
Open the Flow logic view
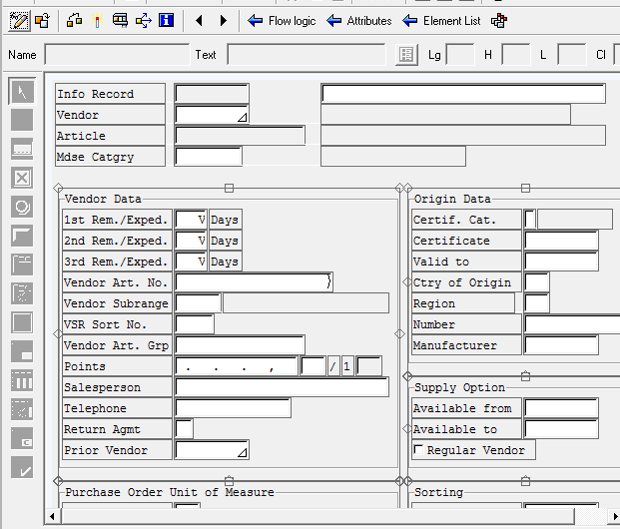(282, 20)
